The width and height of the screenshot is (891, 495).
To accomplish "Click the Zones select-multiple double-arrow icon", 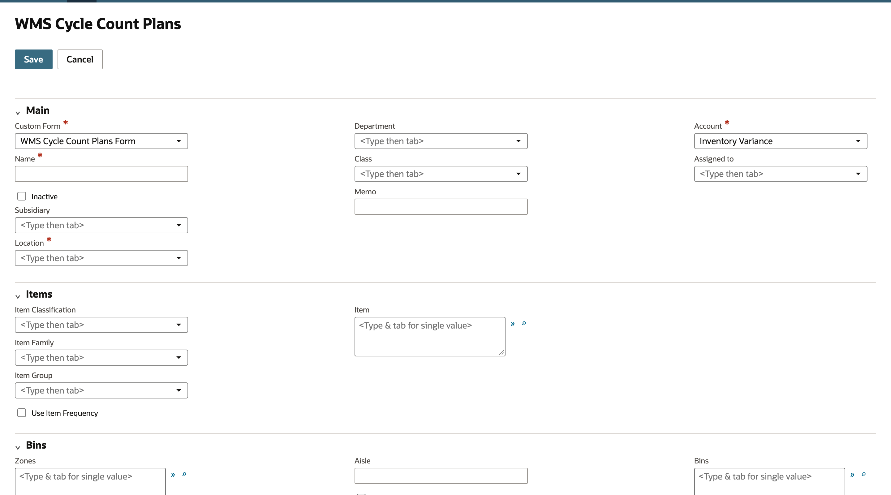I will pos(173,474).
